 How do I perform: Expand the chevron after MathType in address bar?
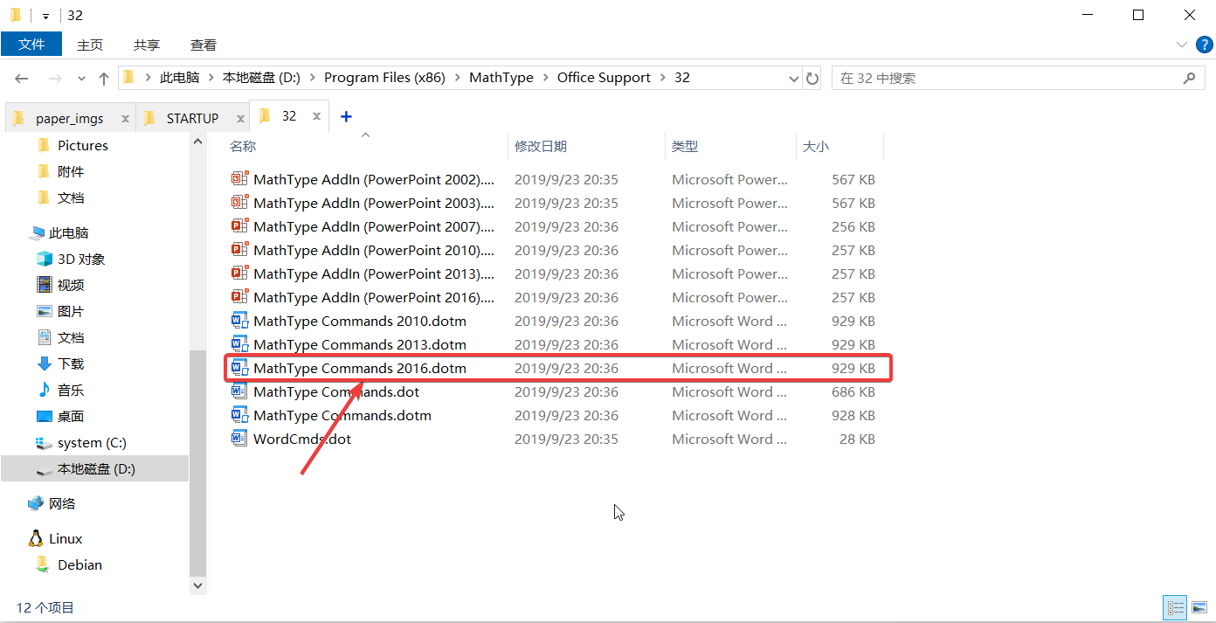pos(546,78)
